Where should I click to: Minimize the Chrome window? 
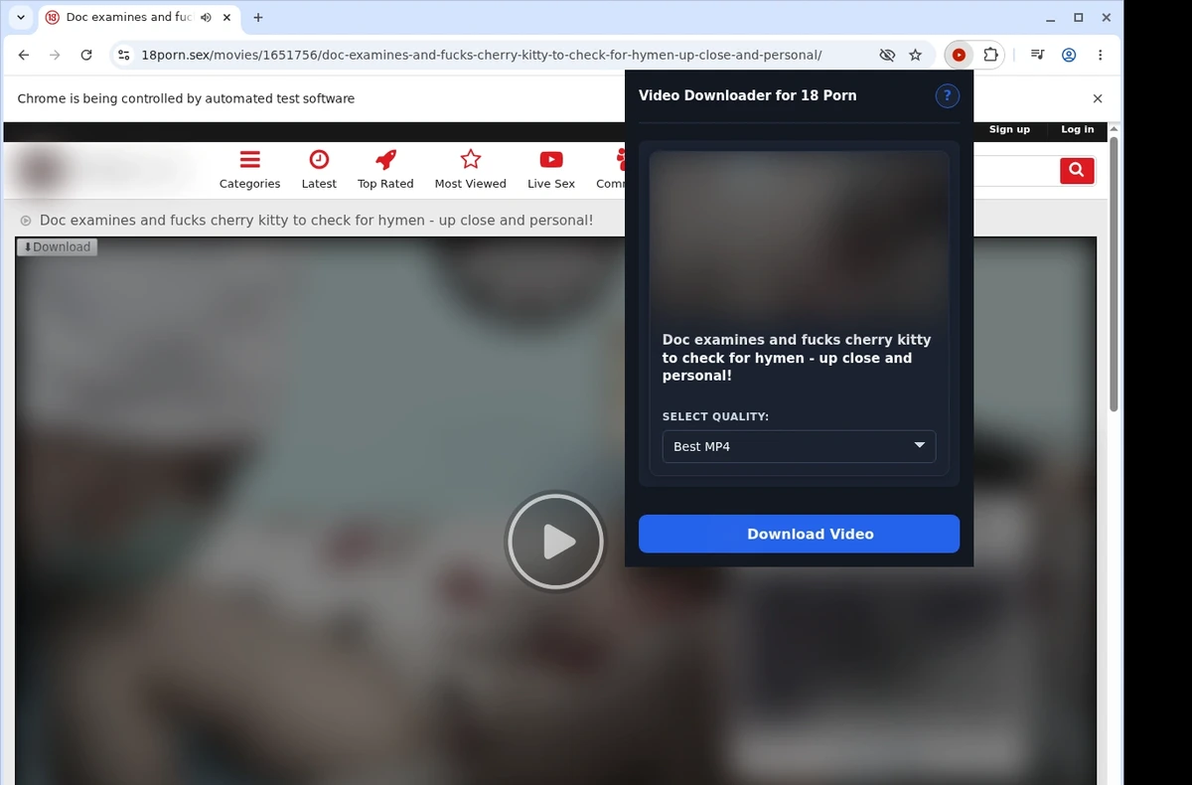click(x=1051, y=17)
